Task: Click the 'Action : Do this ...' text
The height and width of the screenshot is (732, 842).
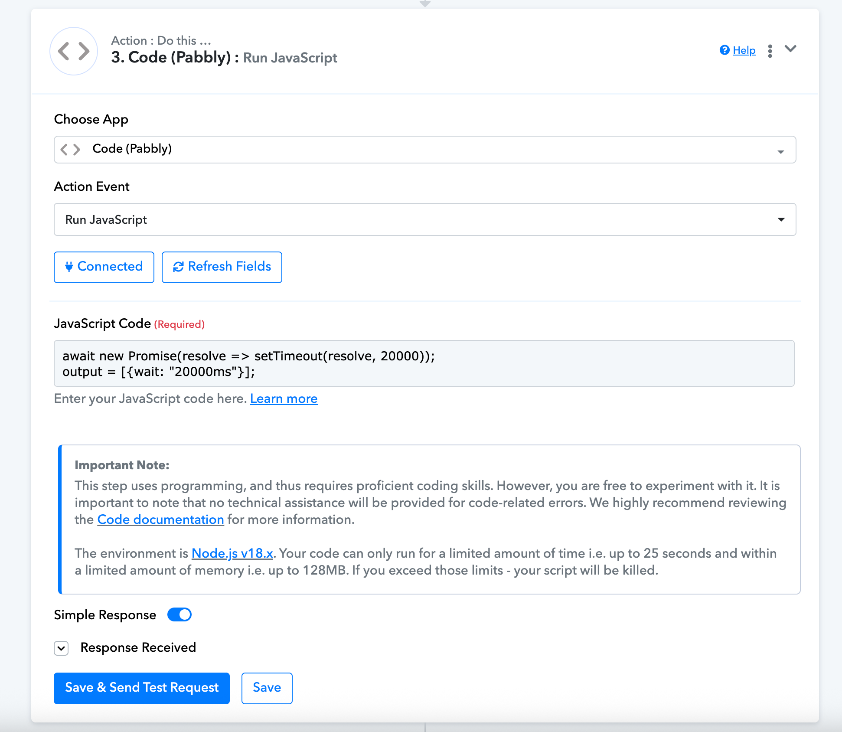Action: click(x=161, y=40)
